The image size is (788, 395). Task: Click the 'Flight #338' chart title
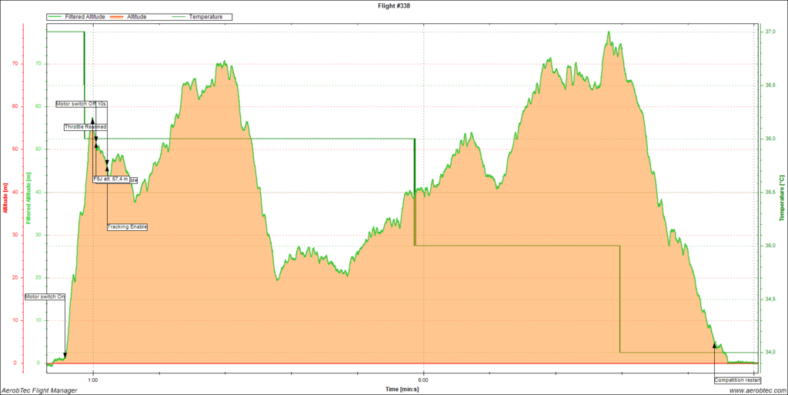[392, 5]
